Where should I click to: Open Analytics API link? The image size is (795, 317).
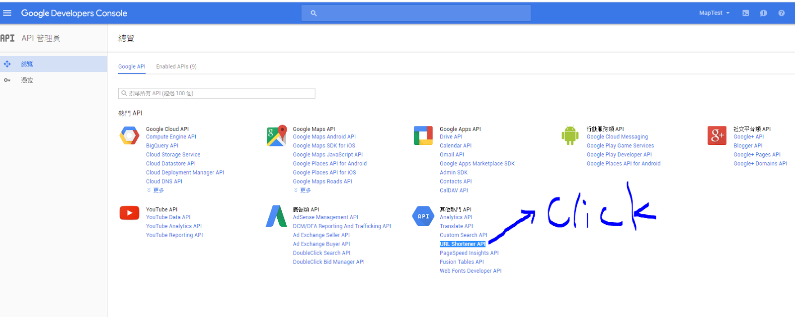click(x=456, y=217)
